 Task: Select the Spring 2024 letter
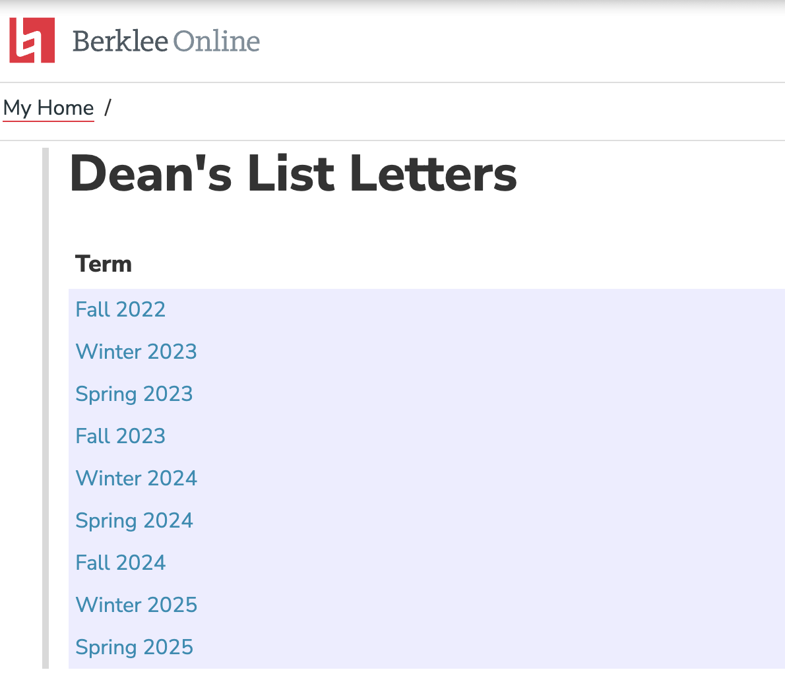pyautogui.click(x=134, y=520)
